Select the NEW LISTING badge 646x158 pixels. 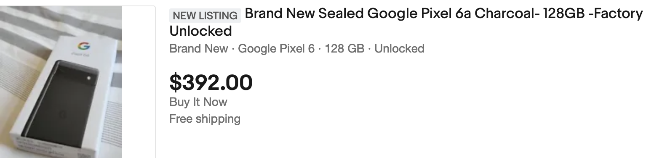click(x=205, y=16)
